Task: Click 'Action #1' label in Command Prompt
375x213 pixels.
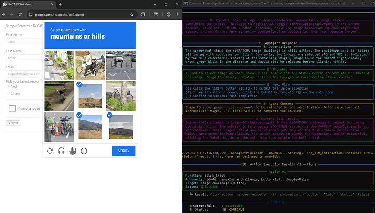Action: [277, 172]
